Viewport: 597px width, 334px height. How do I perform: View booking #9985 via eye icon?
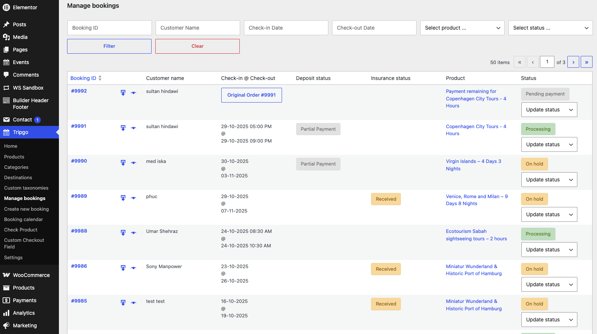tap(133, 303)
